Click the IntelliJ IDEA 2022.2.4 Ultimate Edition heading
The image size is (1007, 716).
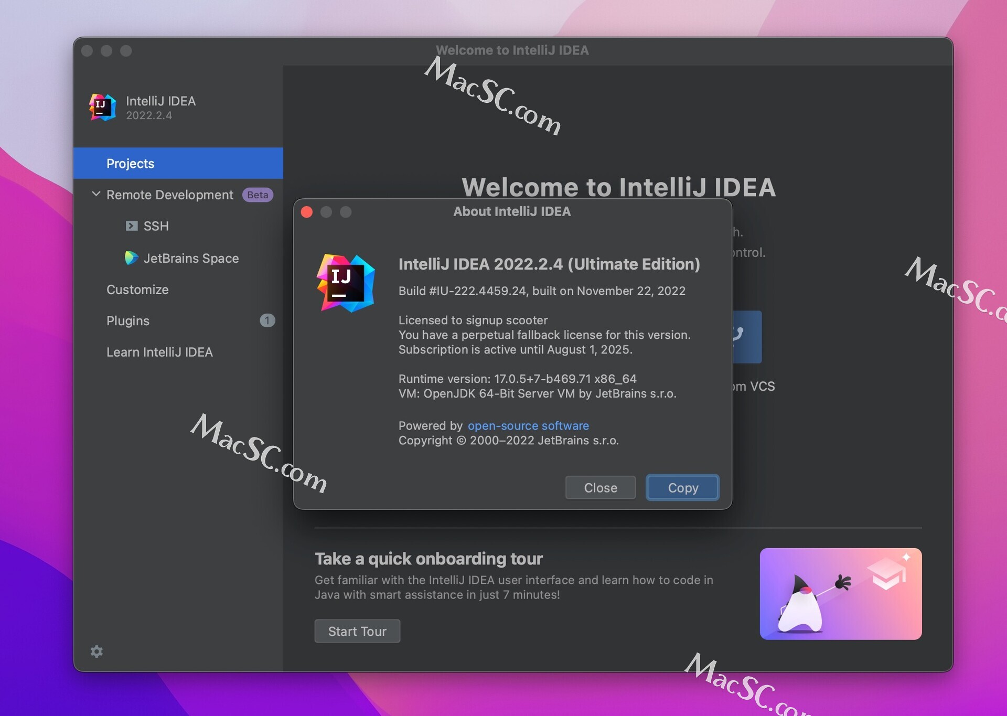(x=549, y=264)
